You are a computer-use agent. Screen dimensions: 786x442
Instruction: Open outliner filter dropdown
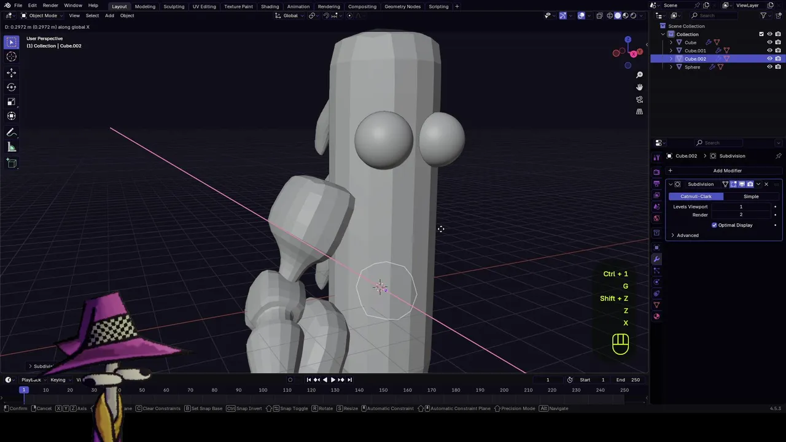tap(766, 15)
